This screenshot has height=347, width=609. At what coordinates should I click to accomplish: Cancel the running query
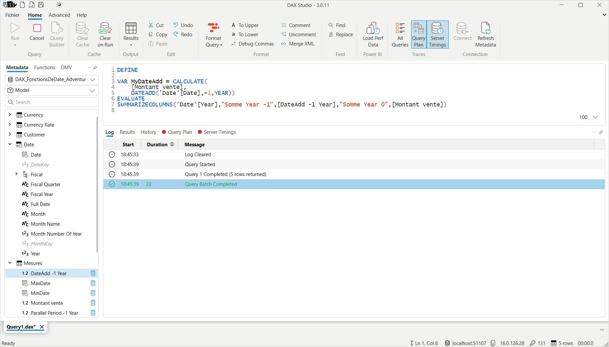click(x=37, y=32)
